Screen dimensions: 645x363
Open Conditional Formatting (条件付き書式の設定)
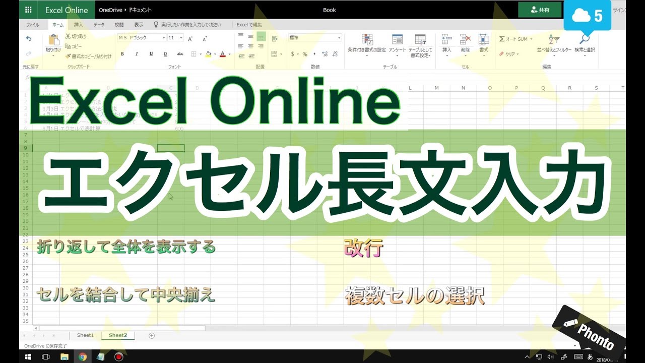367,44
